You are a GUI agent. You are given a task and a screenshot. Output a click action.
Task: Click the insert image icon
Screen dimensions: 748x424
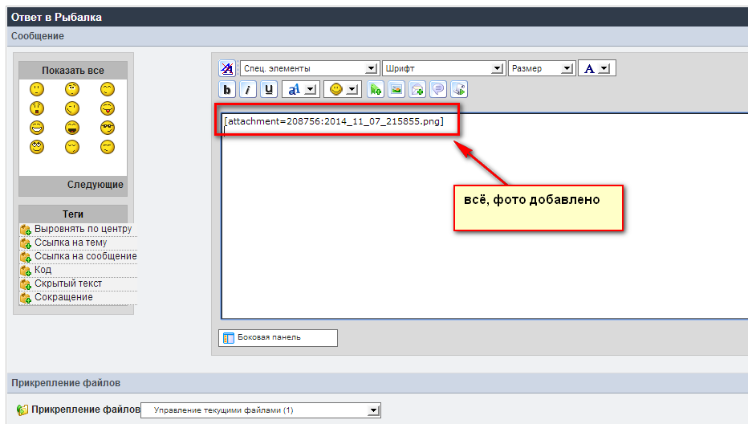coord(396,90)
